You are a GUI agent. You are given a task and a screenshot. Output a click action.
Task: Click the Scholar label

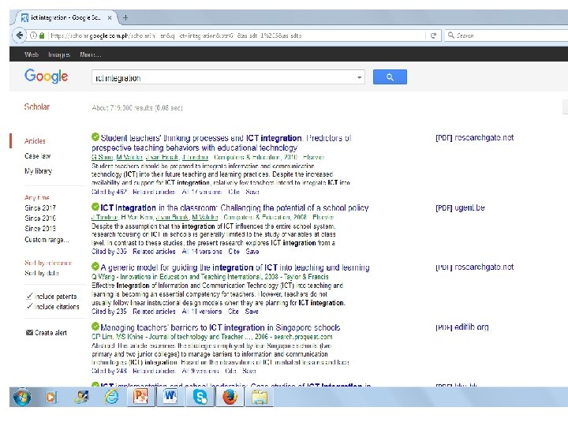coord(36,106)
